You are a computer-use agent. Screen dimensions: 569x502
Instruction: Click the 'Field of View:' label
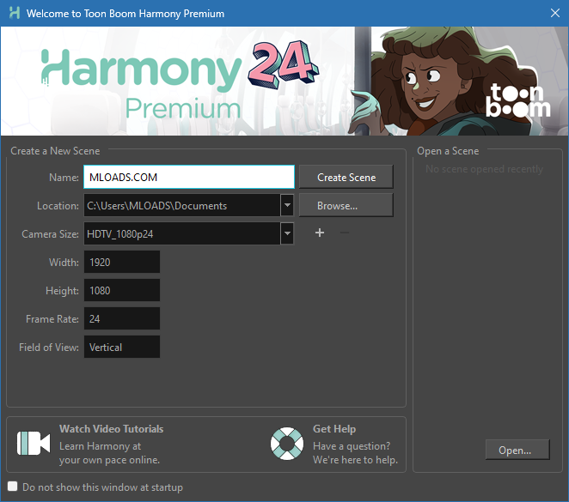(49, 347)
